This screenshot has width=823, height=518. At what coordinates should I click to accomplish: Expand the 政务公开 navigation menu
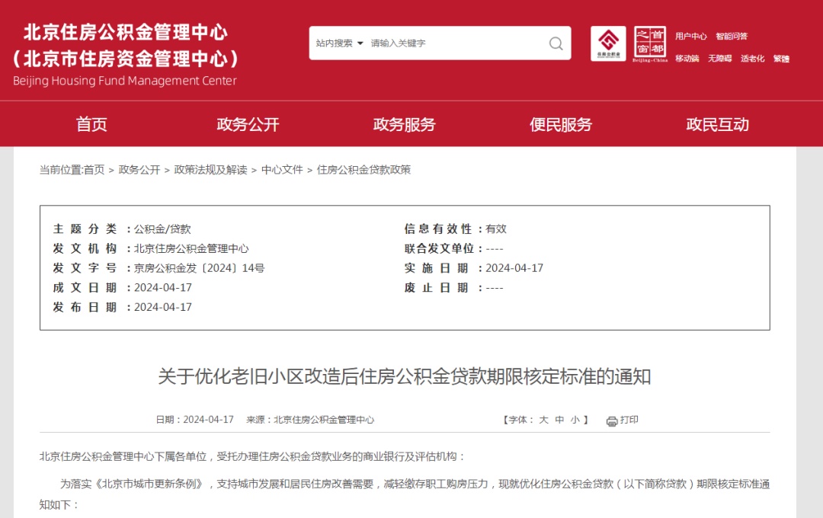247,124
